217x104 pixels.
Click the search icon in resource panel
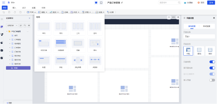(25, 25)
